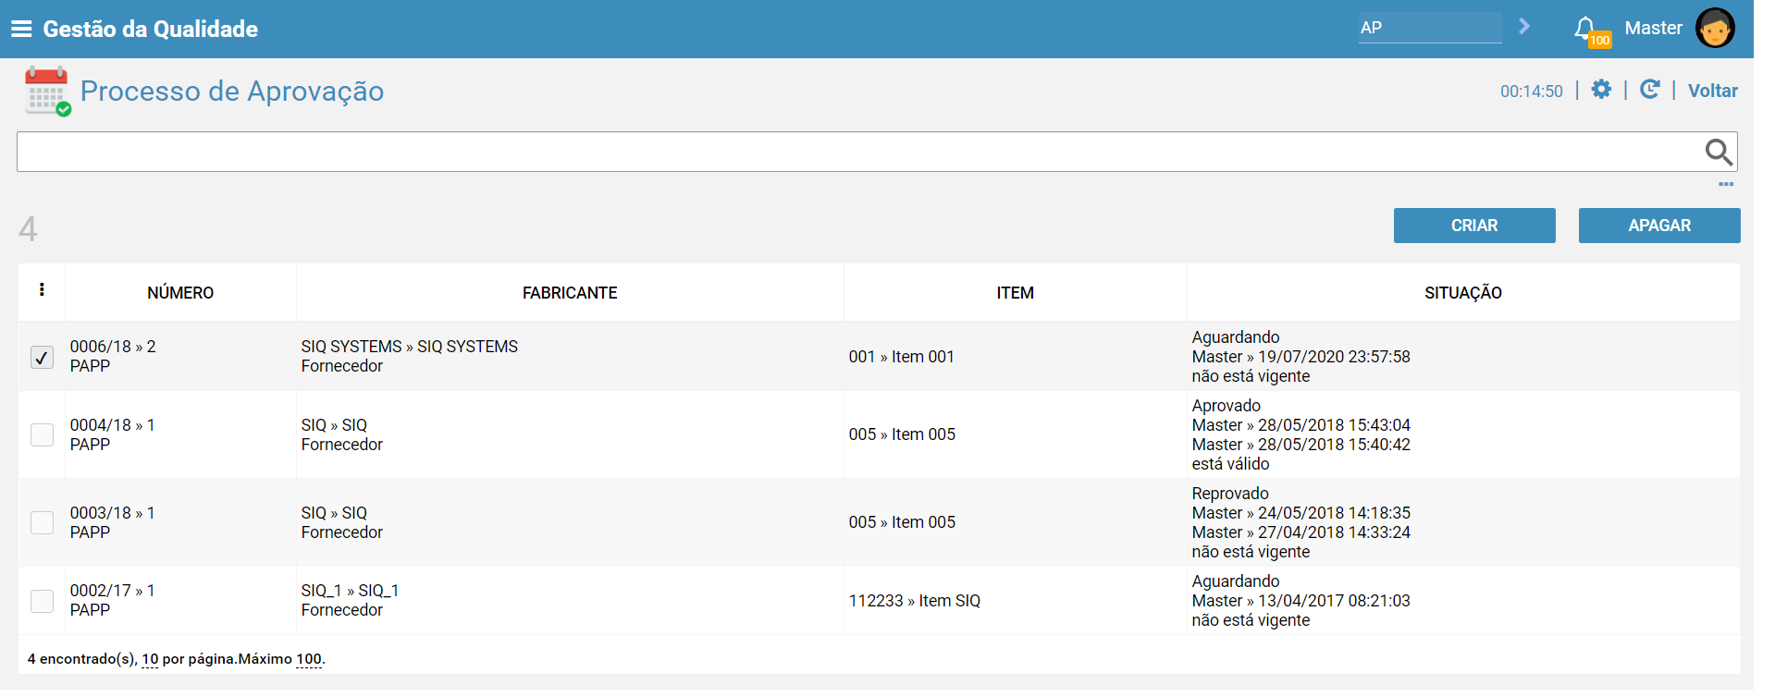Viewport: 1775px width, 697px height.
Task: Click the Voltar link
Action: pos(1713,91)
